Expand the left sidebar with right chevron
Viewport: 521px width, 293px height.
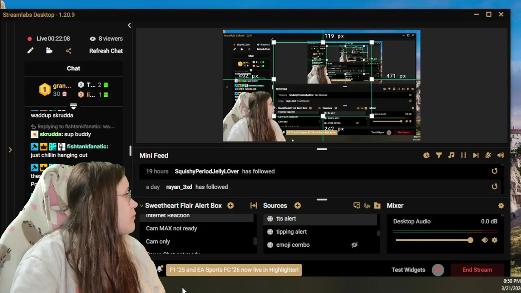10,150
